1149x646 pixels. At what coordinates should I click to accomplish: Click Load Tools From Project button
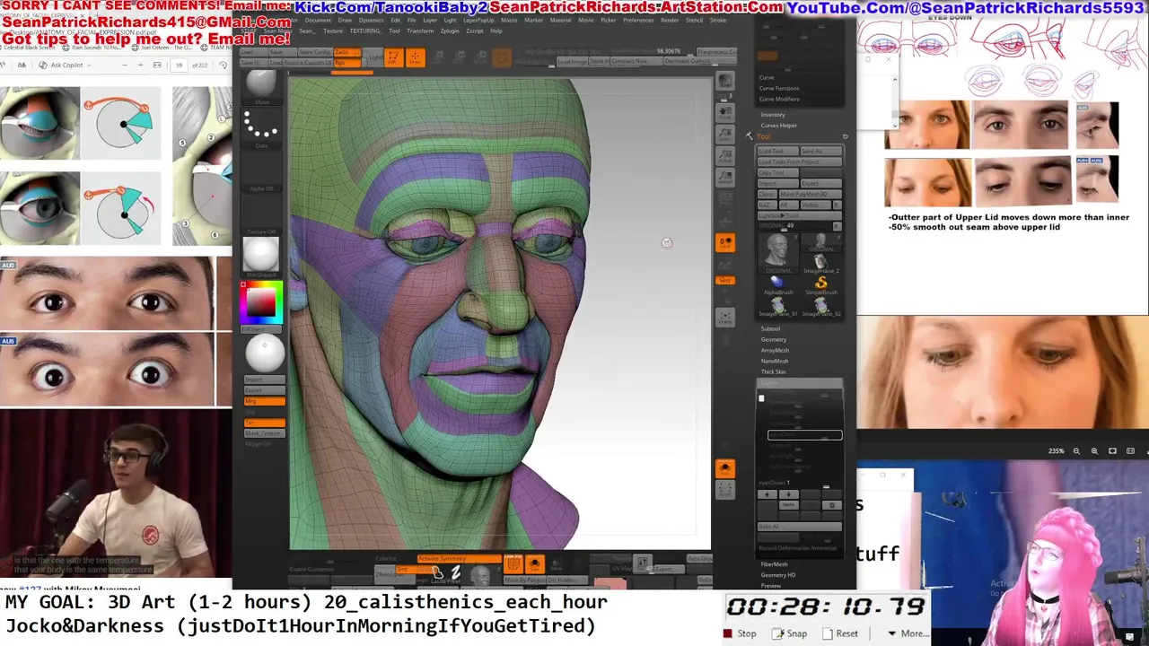(x=801, y=161)
